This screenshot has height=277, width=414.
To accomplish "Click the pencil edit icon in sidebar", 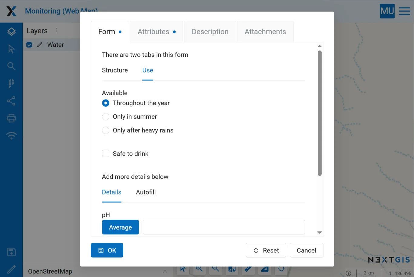I will [x=11, y=269].
